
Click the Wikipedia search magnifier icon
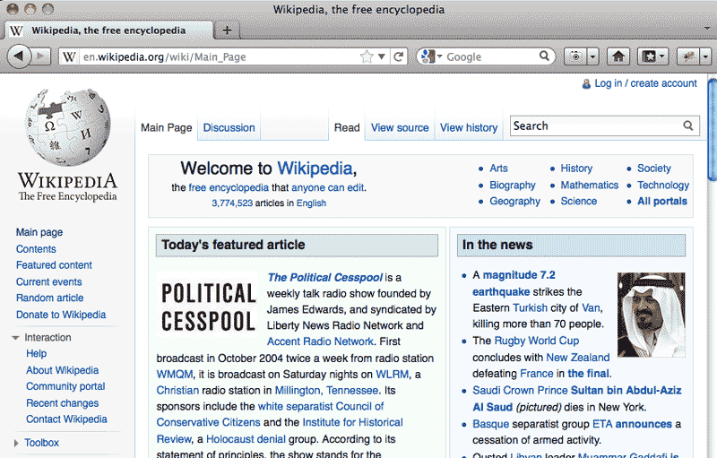point(688,125)
